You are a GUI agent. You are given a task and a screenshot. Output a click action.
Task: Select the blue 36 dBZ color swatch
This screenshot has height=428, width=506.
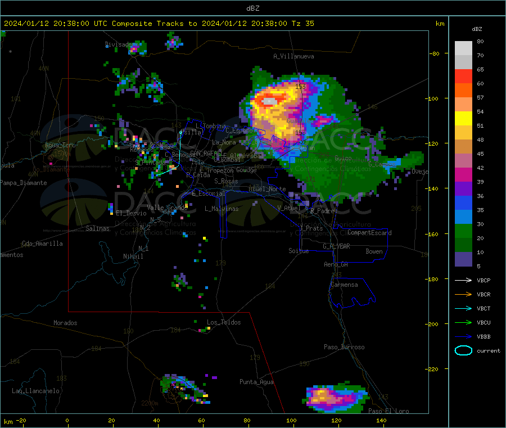pos(463,202)
